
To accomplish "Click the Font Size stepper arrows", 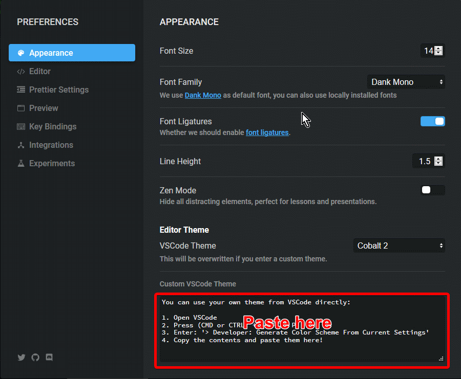I will (438, 51).
